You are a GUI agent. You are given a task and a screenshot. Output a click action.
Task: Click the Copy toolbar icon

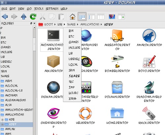pos(52,17)
